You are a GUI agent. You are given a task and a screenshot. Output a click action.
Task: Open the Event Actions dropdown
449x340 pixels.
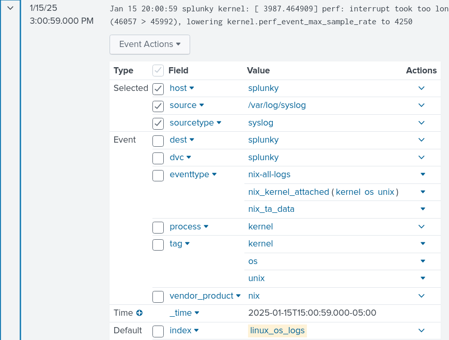[x=150, y=44]
